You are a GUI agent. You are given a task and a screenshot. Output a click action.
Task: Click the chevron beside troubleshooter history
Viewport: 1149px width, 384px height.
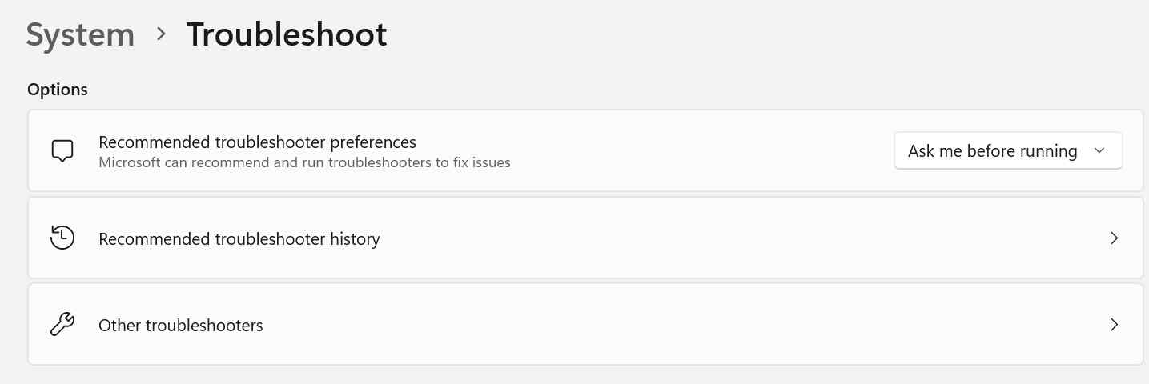click(1114, 238)
